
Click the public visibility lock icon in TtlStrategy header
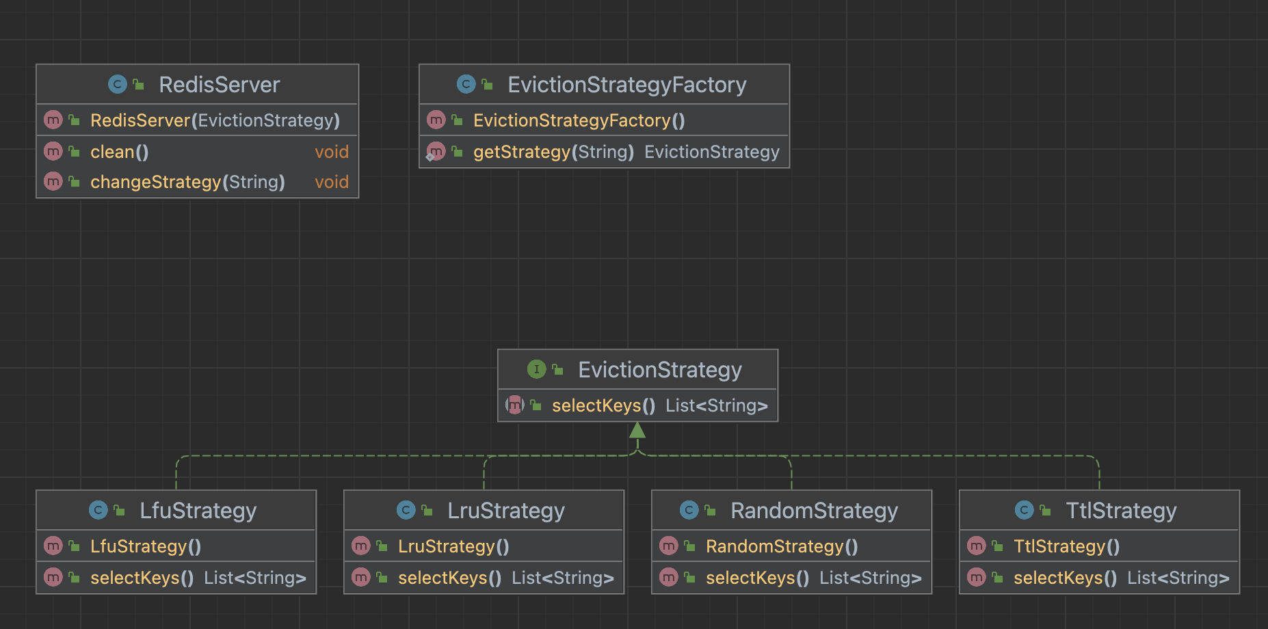(1046, 510)
